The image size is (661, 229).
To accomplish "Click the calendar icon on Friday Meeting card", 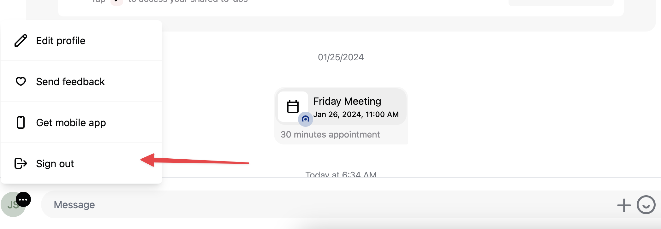I will [x=293, y=107].
